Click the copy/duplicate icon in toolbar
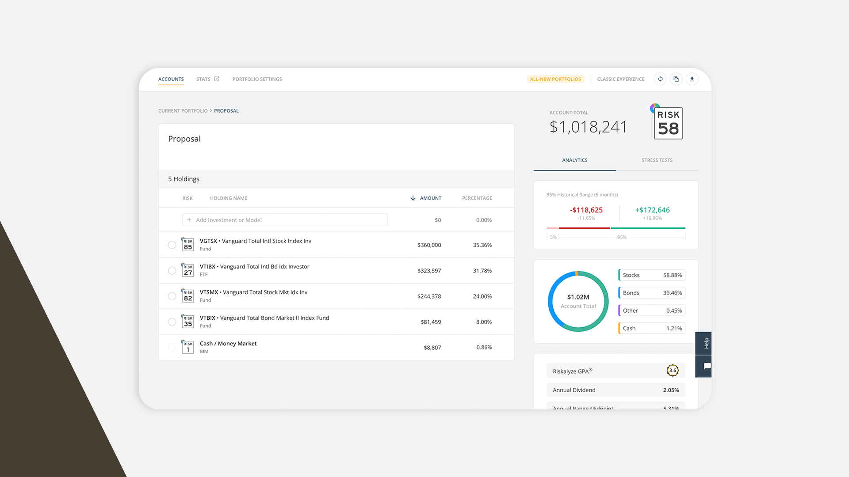 tap(676, 79)
